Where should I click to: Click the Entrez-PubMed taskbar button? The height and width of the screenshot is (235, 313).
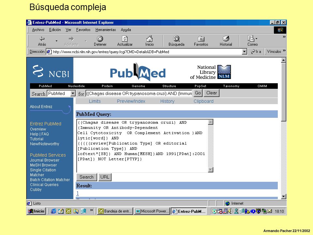[189, 211]
